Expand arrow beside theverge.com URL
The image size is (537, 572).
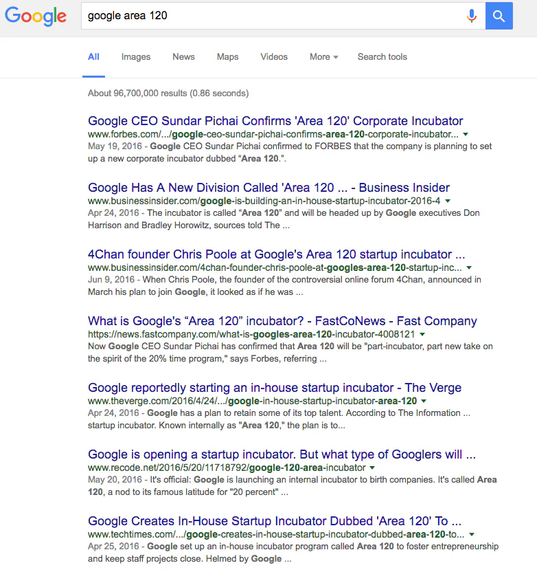tap(424, 401)
